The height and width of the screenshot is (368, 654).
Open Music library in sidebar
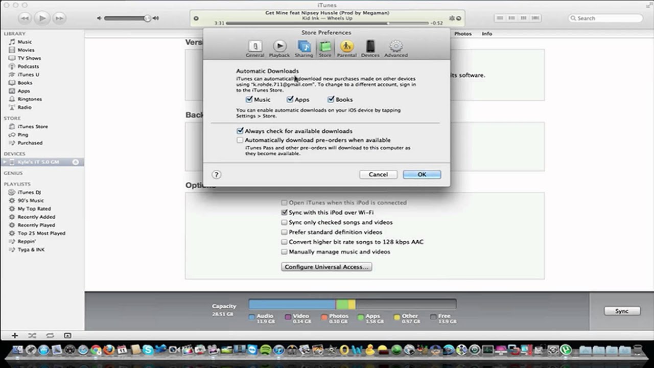click(x=25, y=42)
